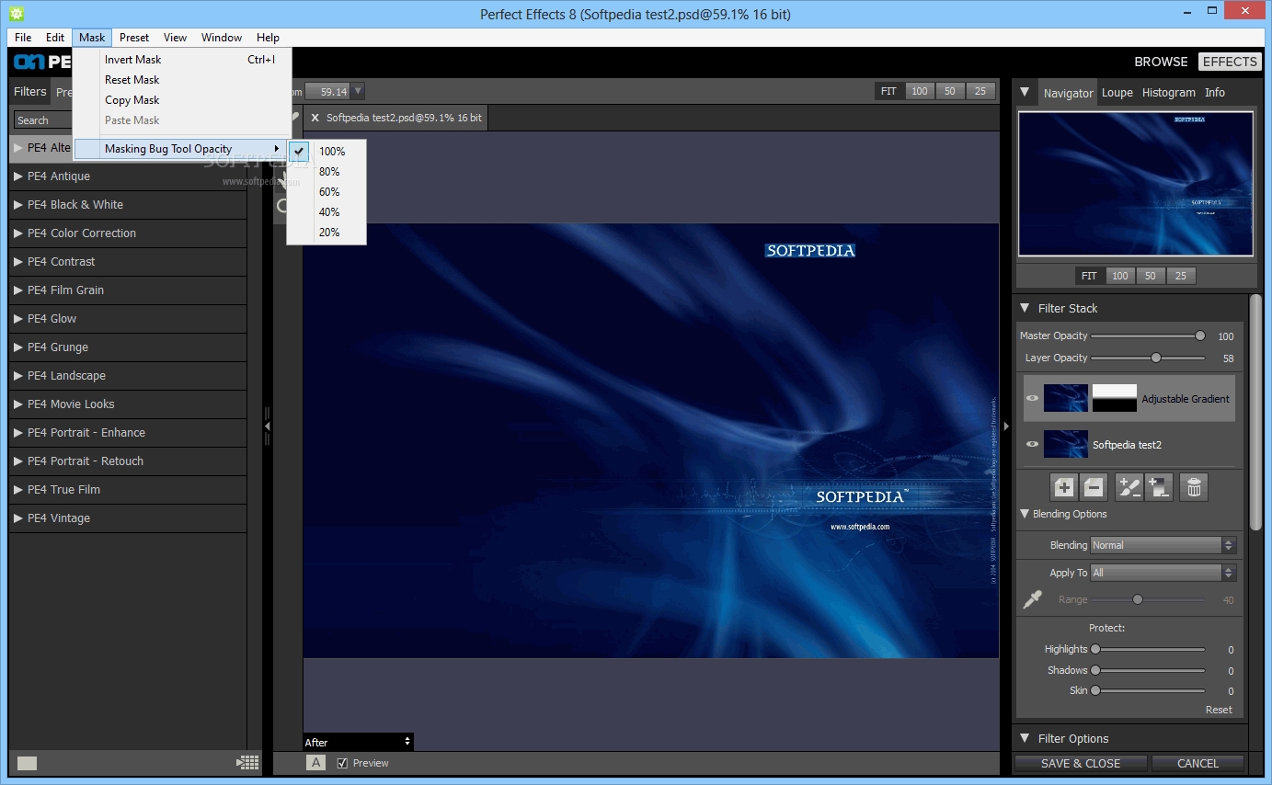Open the Blending mode dropdown
1272x785 pixels.
pyautogui.click(x=1163, y=545)
